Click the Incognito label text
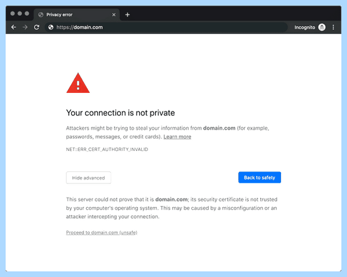This screenshot has width=347, height=277. tap(305, 27)
